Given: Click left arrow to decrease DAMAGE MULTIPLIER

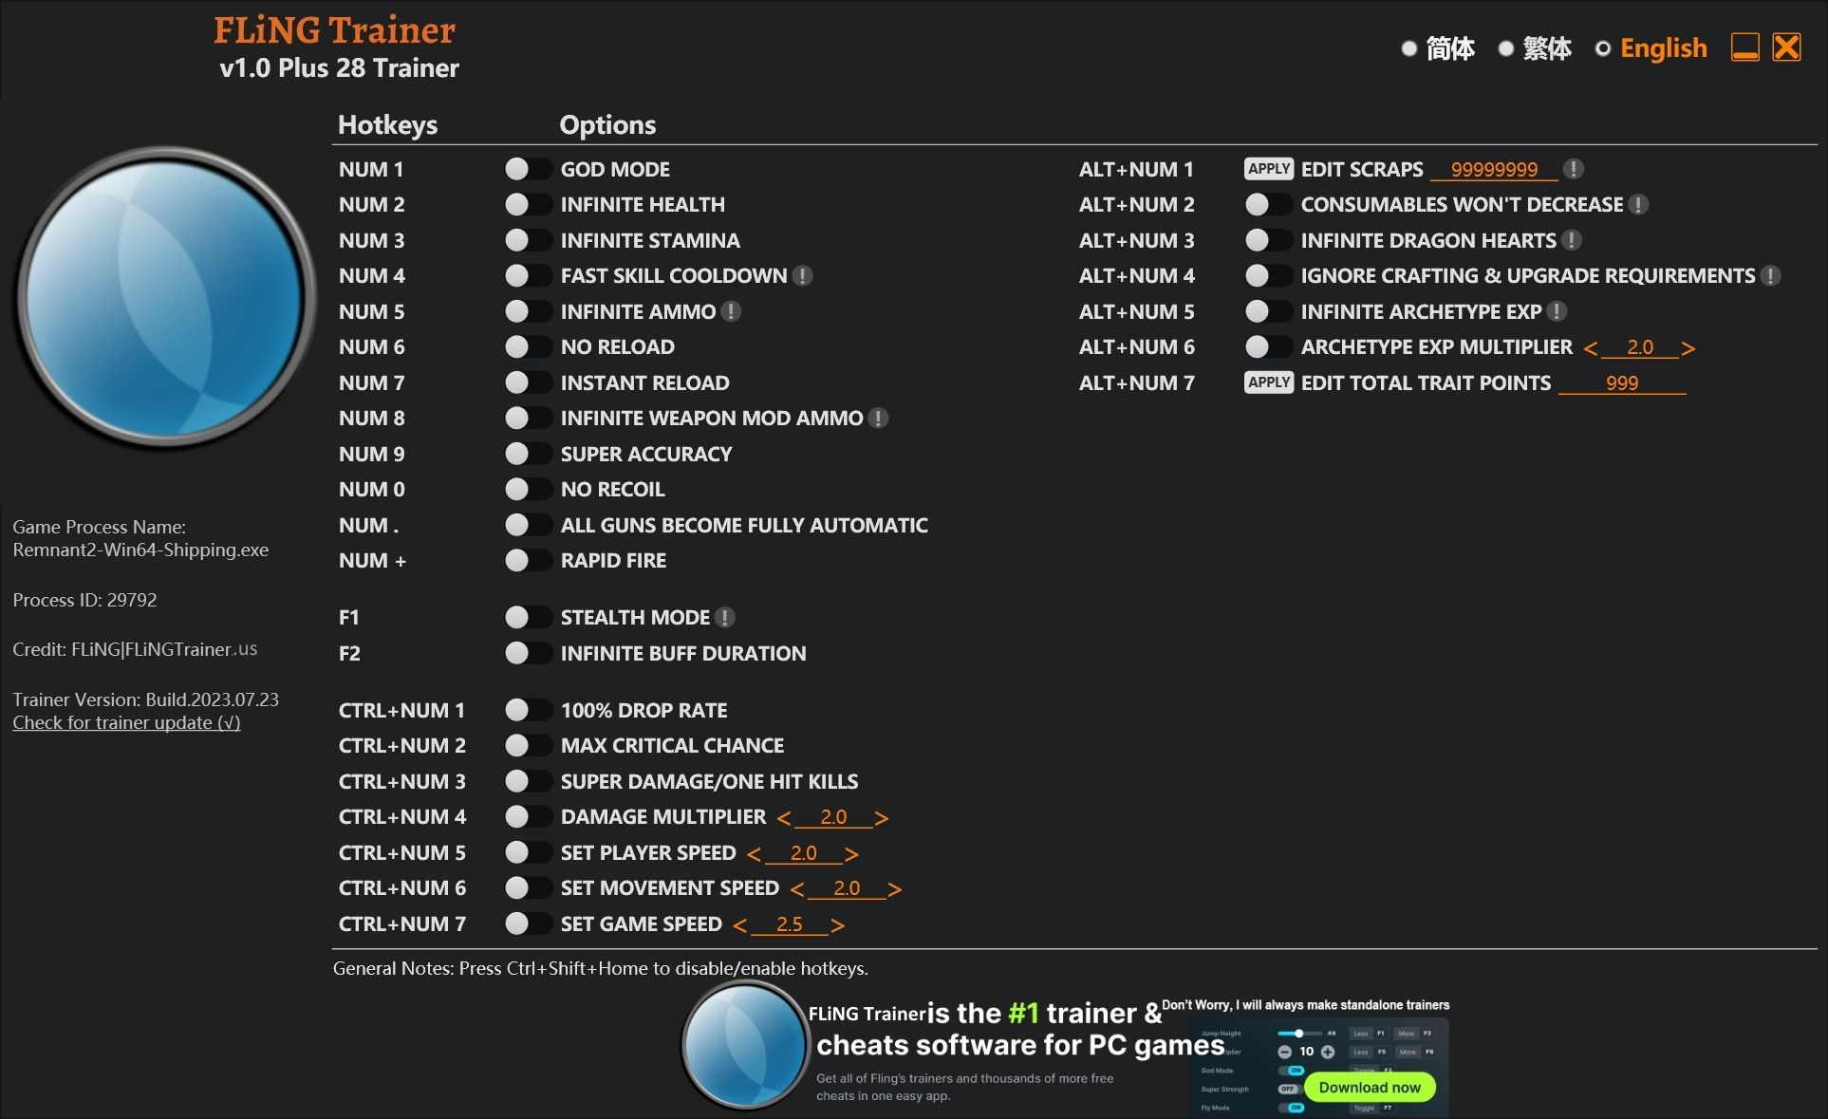Looking at the screenshot, I should 785,816.
